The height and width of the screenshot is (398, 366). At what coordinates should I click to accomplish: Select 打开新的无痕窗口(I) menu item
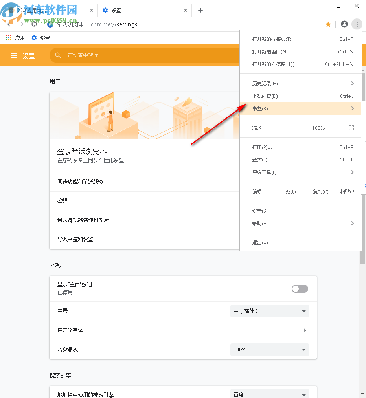point(301,64)
